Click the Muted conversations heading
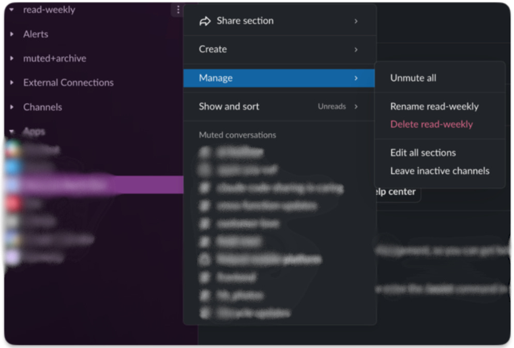Screen dimensions: 514x348 (x=237, y=135)
